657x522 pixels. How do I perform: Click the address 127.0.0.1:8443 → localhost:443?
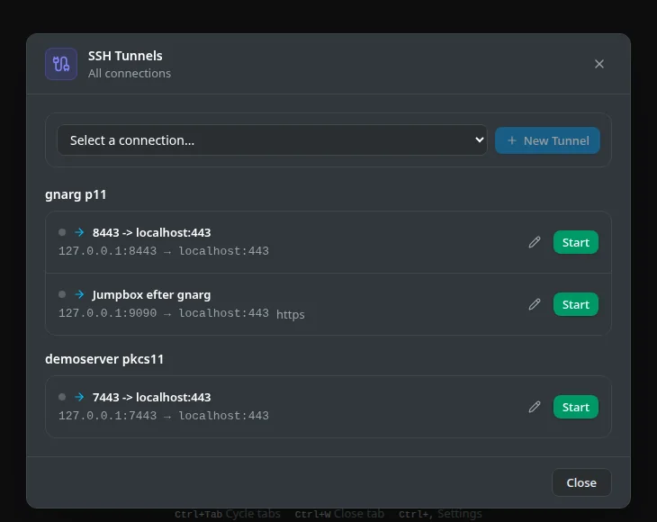coord(164,251)
